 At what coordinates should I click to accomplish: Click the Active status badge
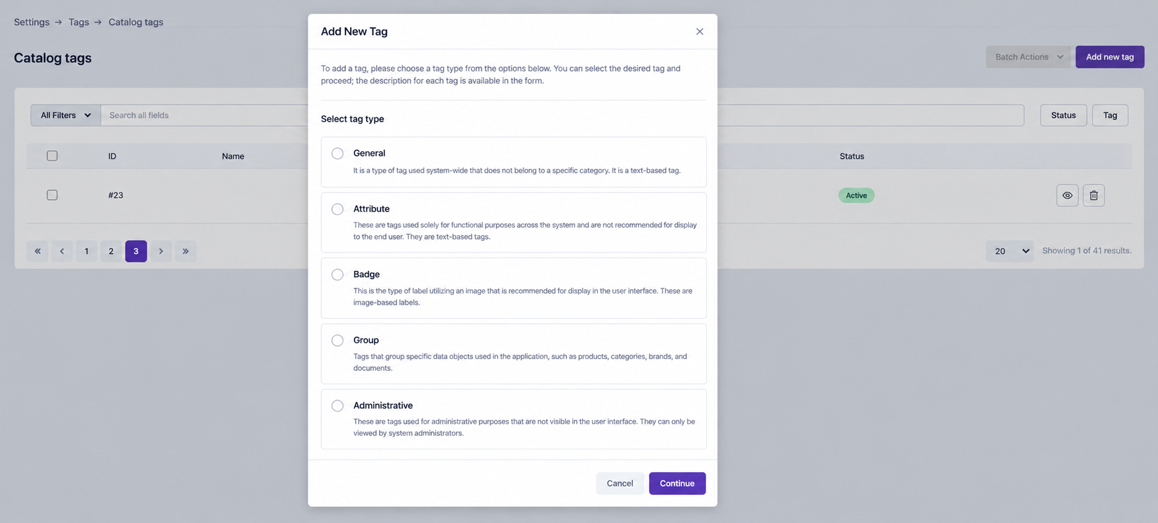point(856,195)
